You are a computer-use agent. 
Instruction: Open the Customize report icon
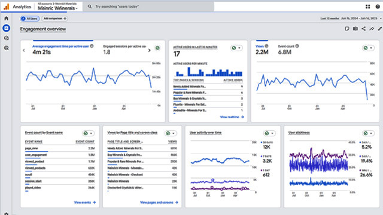(x=347, y=29)
